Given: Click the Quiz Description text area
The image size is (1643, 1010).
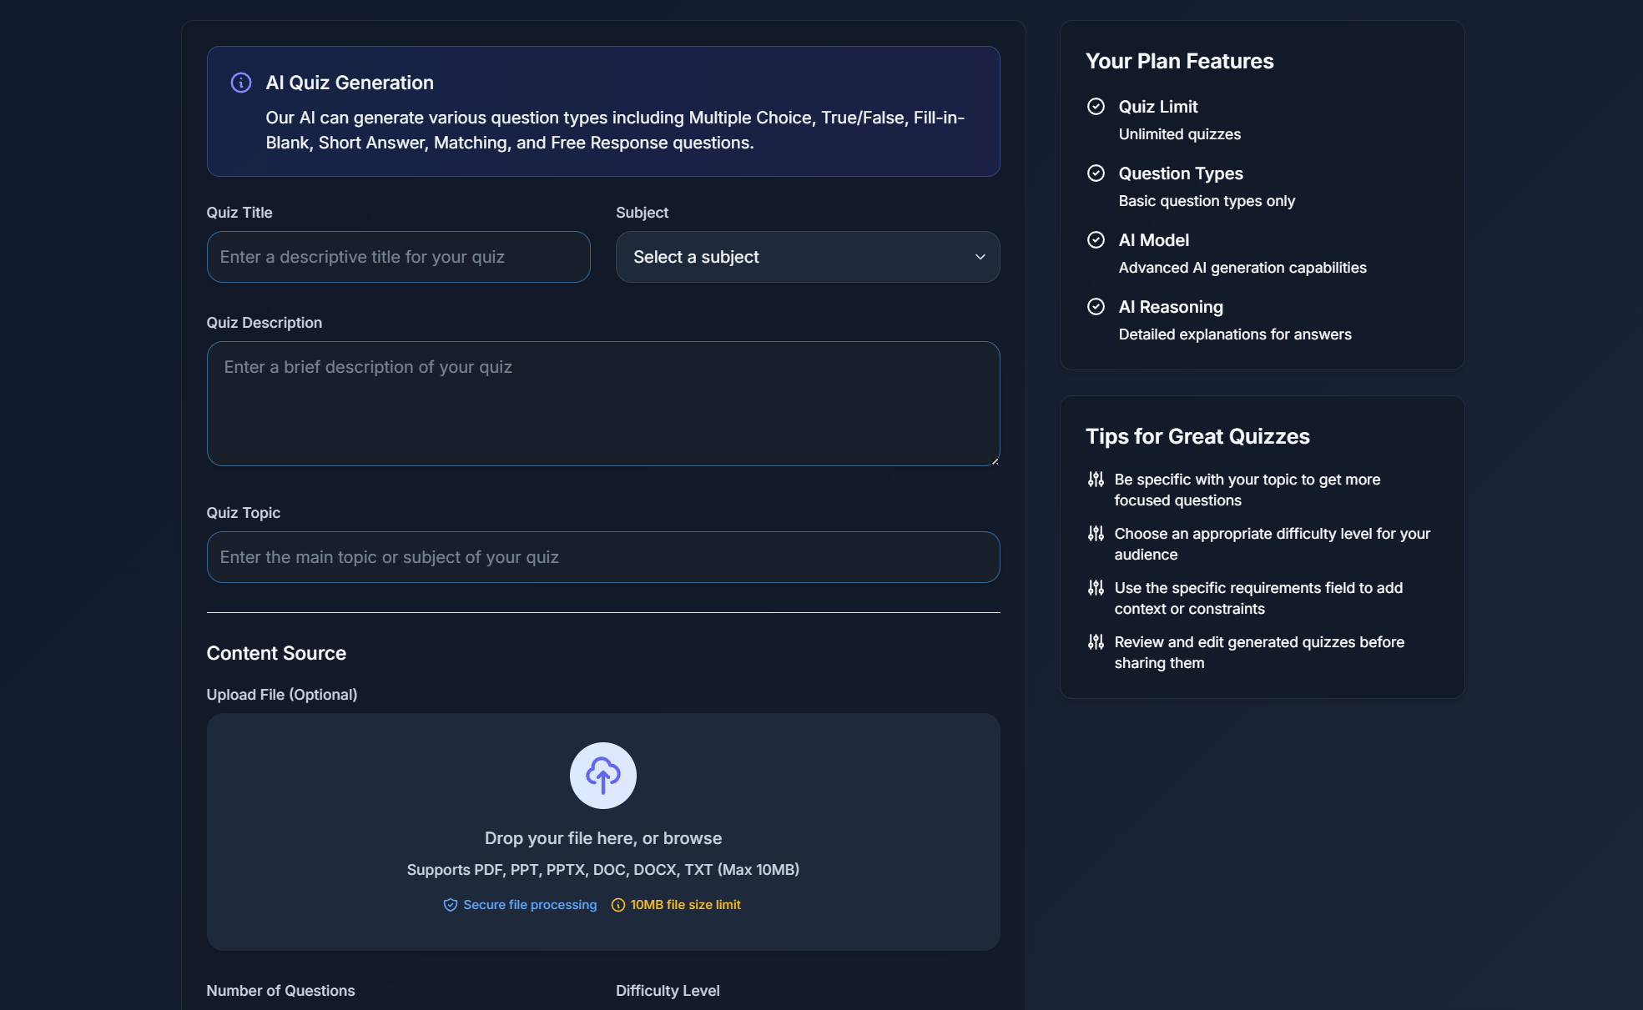Looking at the screenshot, I should tap(602, 404).
